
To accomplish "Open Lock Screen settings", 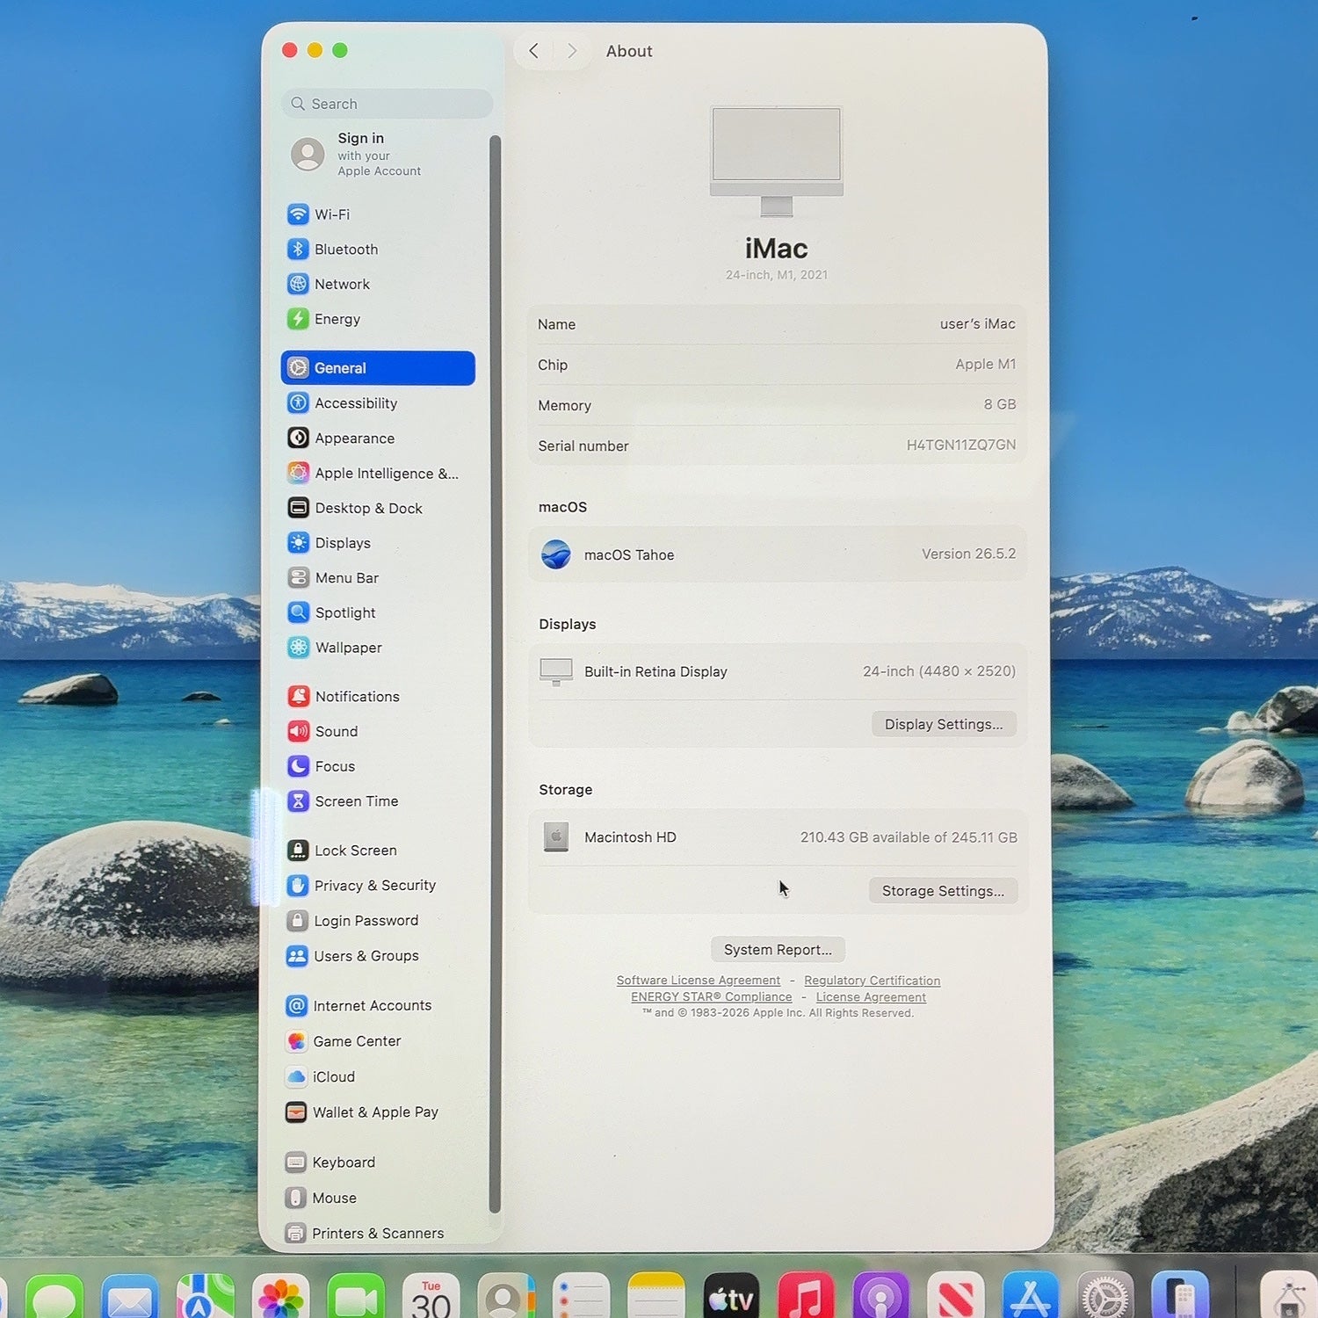I will pyautogui.click(x=378, y=851).
